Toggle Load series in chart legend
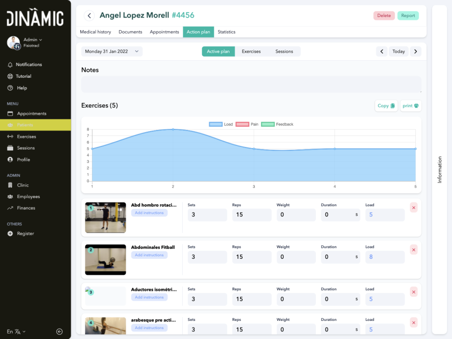452x339 pixels. tap(221, 124)
